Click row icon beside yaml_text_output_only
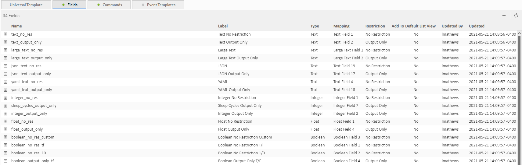 (x=5, y=90)
